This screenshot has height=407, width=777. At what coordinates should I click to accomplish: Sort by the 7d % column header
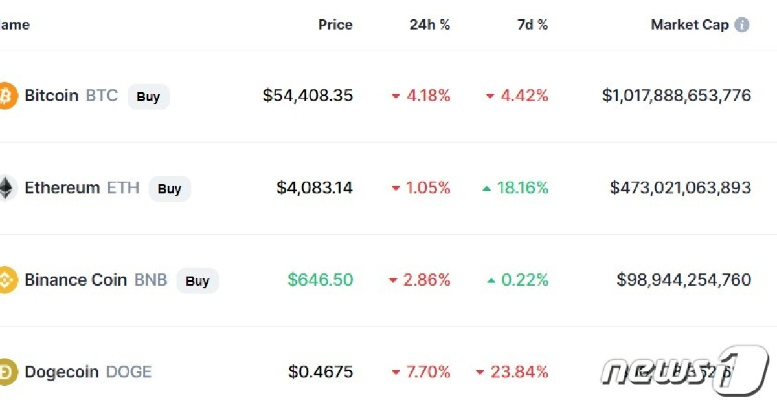[533, 25]
